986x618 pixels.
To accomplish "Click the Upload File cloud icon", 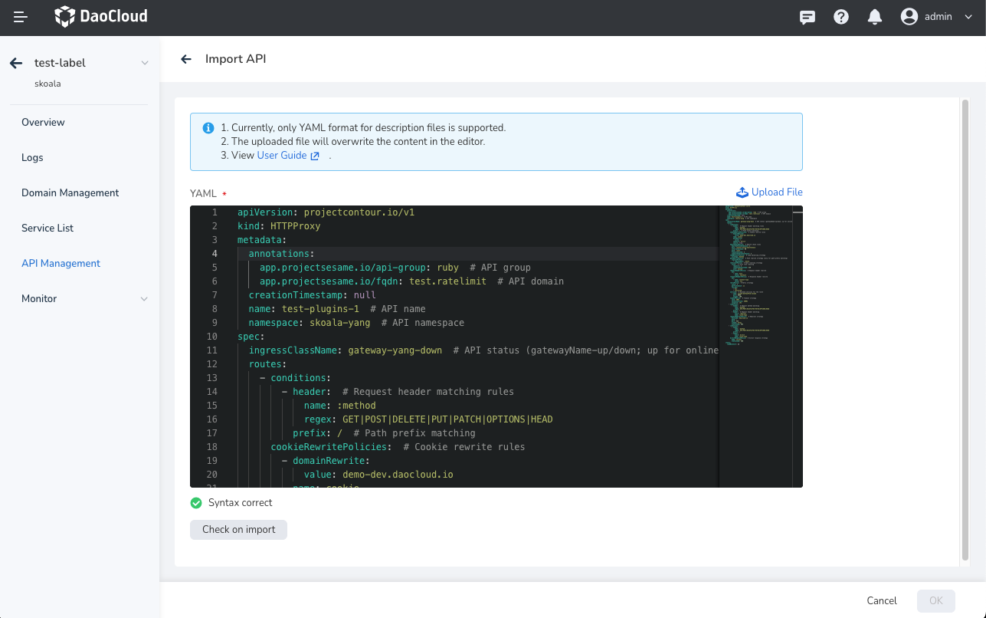I will [742, 192].
